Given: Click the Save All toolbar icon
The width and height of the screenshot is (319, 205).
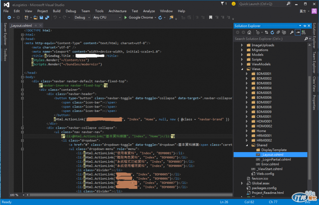Looking at the screenshot, I should (x=47, y=18).
